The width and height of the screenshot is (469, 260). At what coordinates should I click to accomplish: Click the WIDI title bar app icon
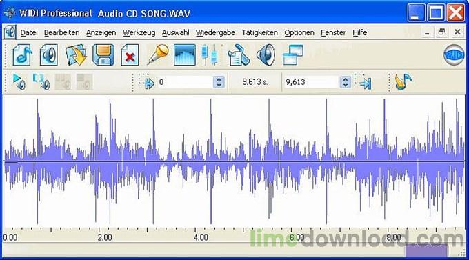coord(10,13)
